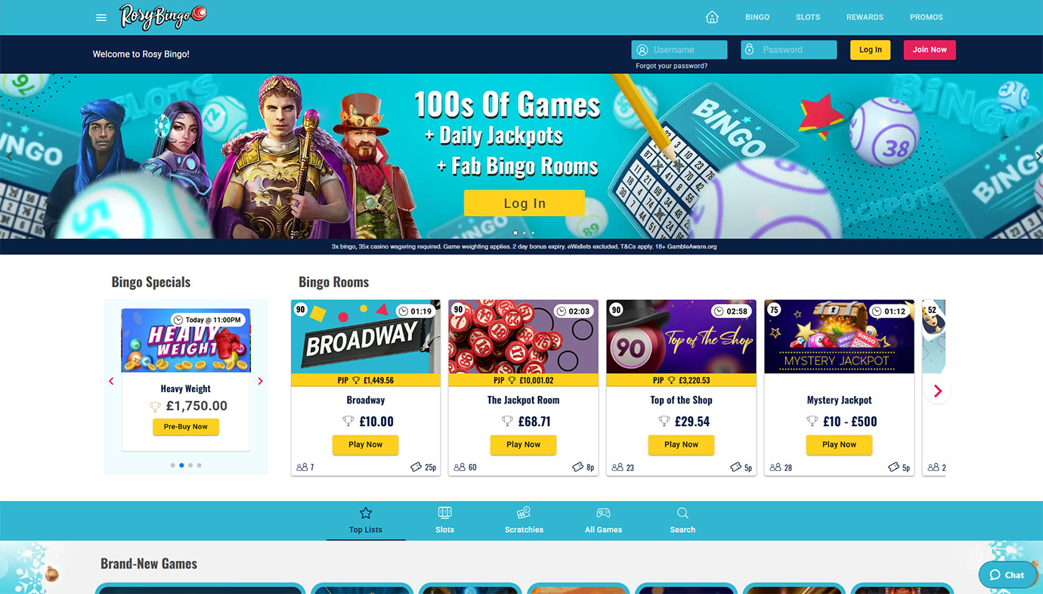
Task: Select the Slots category icon
Action: pos(445,513)
